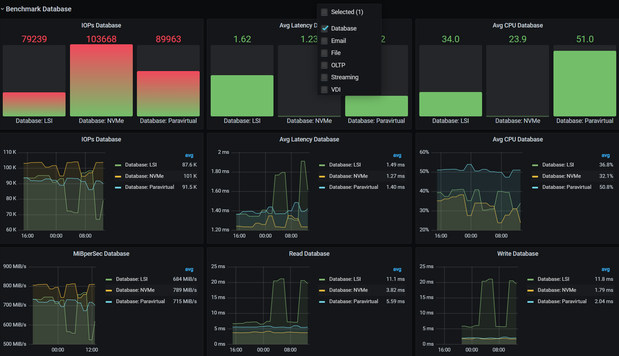Check the OLTP option
This screenshot has height=356, width=619.
coord(324,65)
